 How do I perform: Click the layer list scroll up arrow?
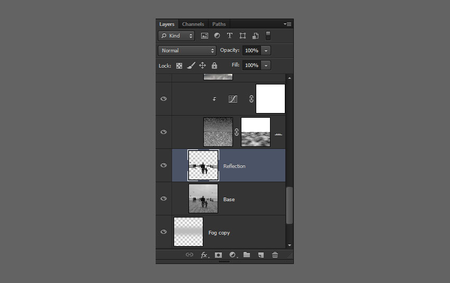tap(289, 78)
